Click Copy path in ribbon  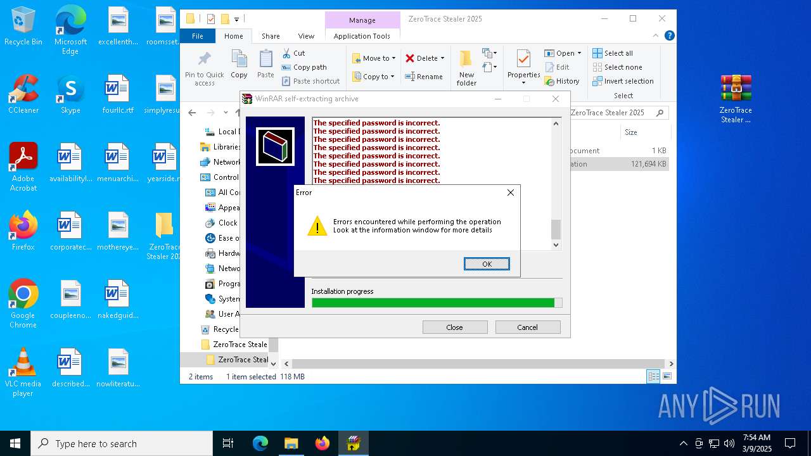tap(304, 67)
